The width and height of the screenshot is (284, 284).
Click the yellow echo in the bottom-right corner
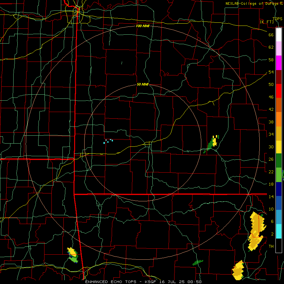tap(238, 270)
